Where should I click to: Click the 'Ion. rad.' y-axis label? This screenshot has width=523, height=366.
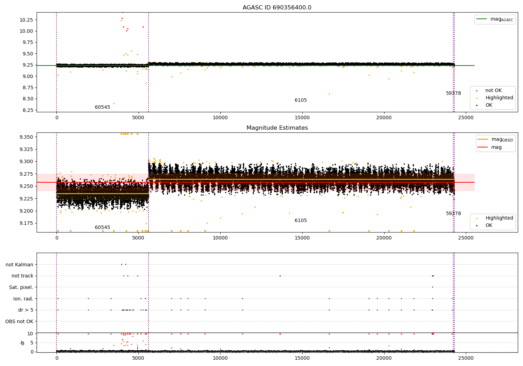click(x=23, y=299)
